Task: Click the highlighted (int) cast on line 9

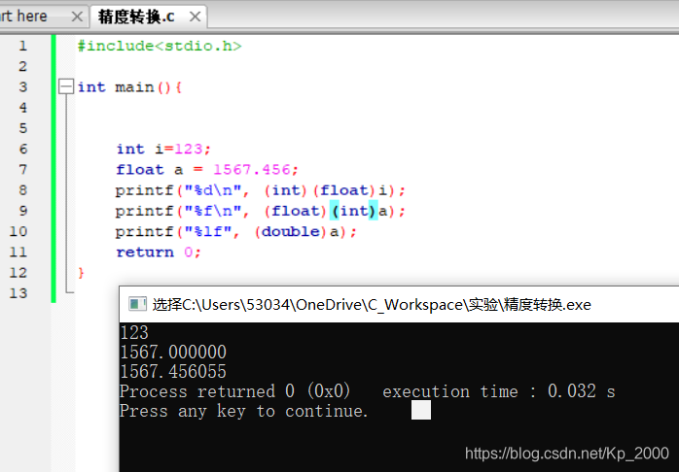Action: pos(354,211)
